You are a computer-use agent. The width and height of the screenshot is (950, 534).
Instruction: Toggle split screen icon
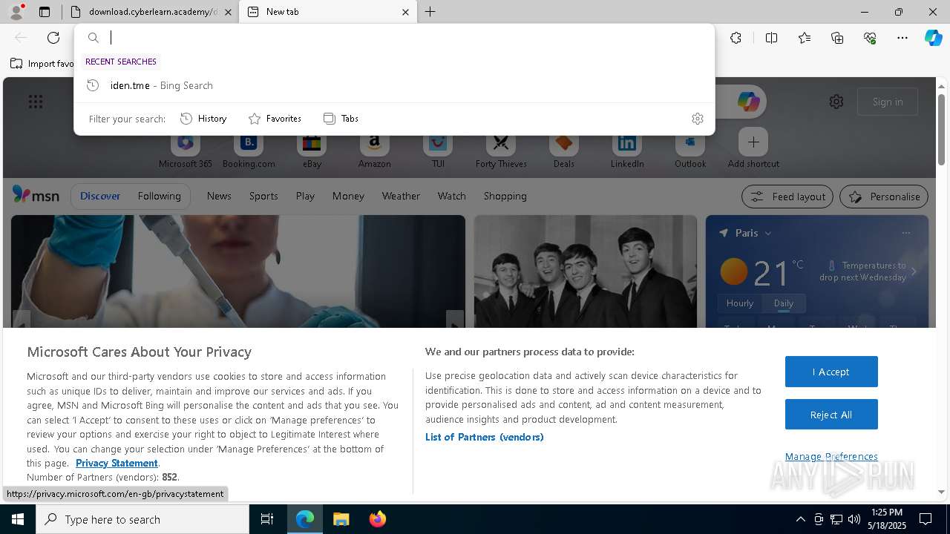pos(771,38)
